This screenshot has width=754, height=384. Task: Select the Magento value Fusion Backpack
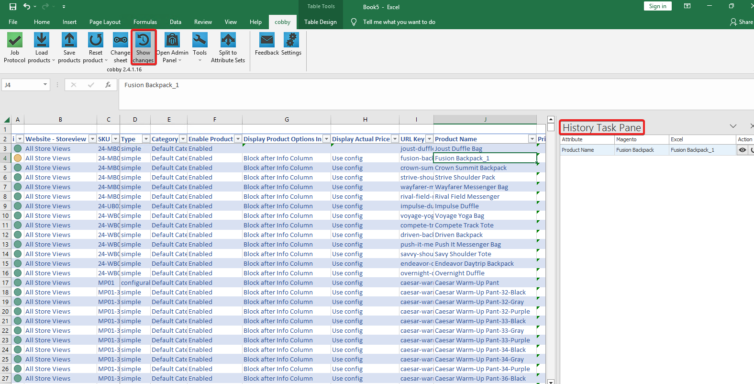[x=642, y=150]
